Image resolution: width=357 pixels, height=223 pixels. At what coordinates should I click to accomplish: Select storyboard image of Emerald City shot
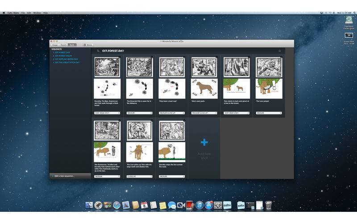(139, 67)
